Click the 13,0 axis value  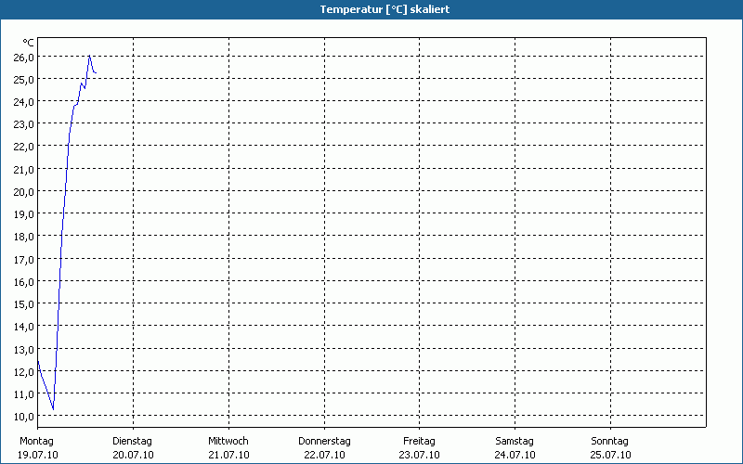pos(24,350)
